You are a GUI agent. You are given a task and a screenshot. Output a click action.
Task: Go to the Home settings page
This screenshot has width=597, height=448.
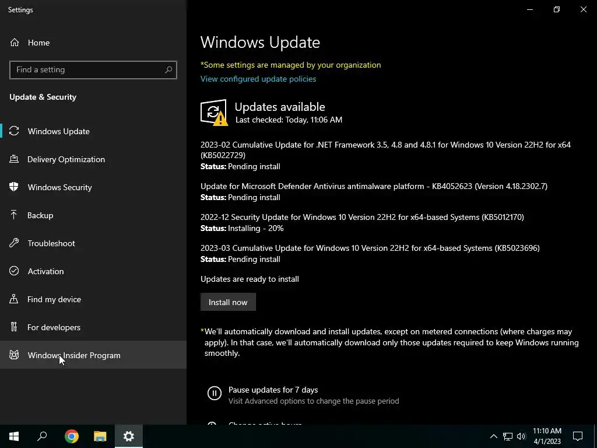(x=93, y=42)
